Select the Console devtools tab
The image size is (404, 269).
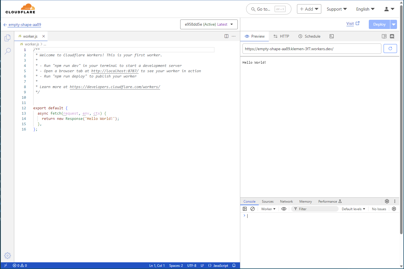(x=249, y=201)
